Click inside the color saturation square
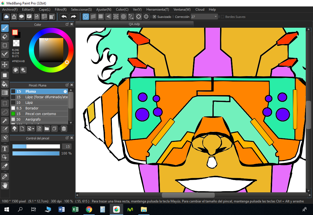This screenshot has width=313, height=215. click(51, 50)
